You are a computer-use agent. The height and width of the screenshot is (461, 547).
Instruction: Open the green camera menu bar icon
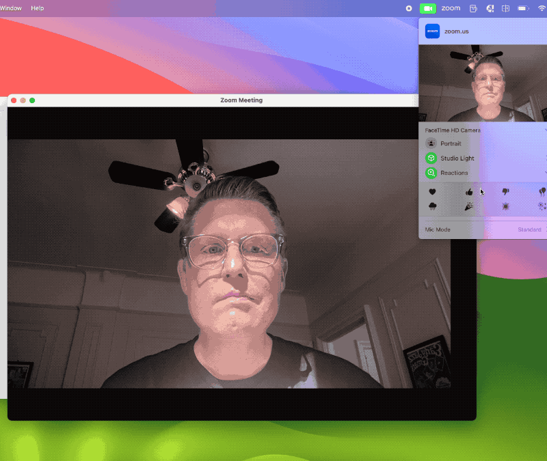[x=428, y=8]
